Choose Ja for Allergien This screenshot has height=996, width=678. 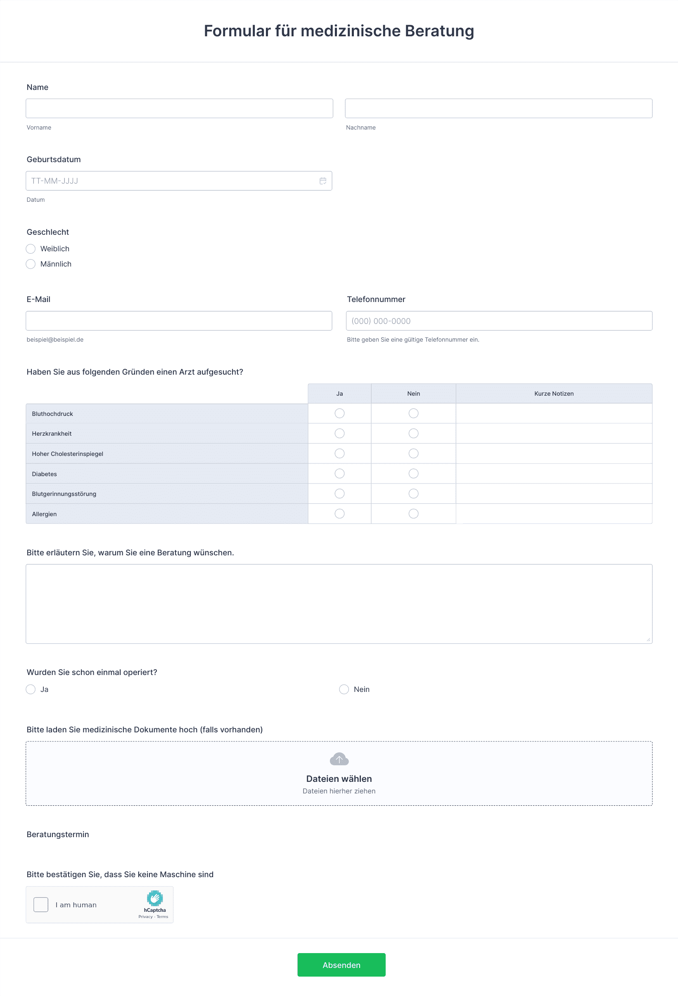(x=339, y=513)
